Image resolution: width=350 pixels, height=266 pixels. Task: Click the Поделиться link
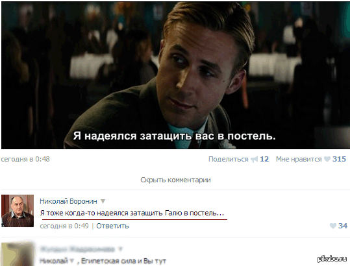(228, 159)
